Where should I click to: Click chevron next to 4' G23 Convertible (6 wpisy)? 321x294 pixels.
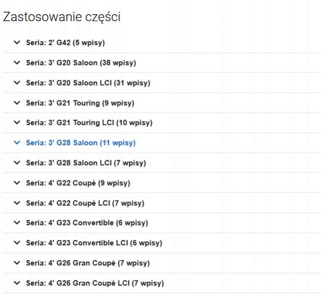(17, 223)
